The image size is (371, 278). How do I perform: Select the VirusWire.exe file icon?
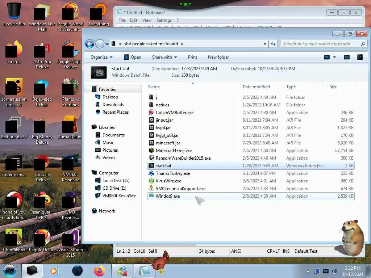tap(151, 181)
